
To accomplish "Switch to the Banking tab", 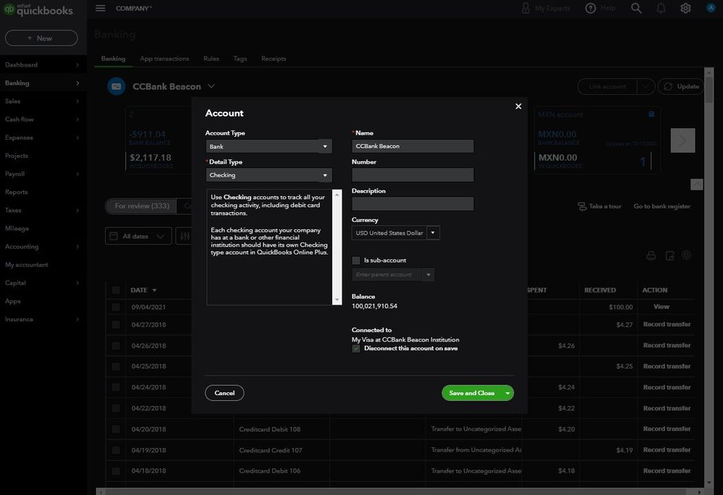I will point(113,59).
